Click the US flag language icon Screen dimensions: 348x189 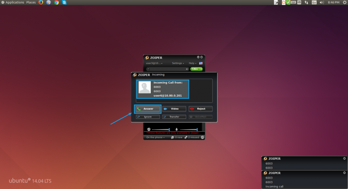(201, 63)
